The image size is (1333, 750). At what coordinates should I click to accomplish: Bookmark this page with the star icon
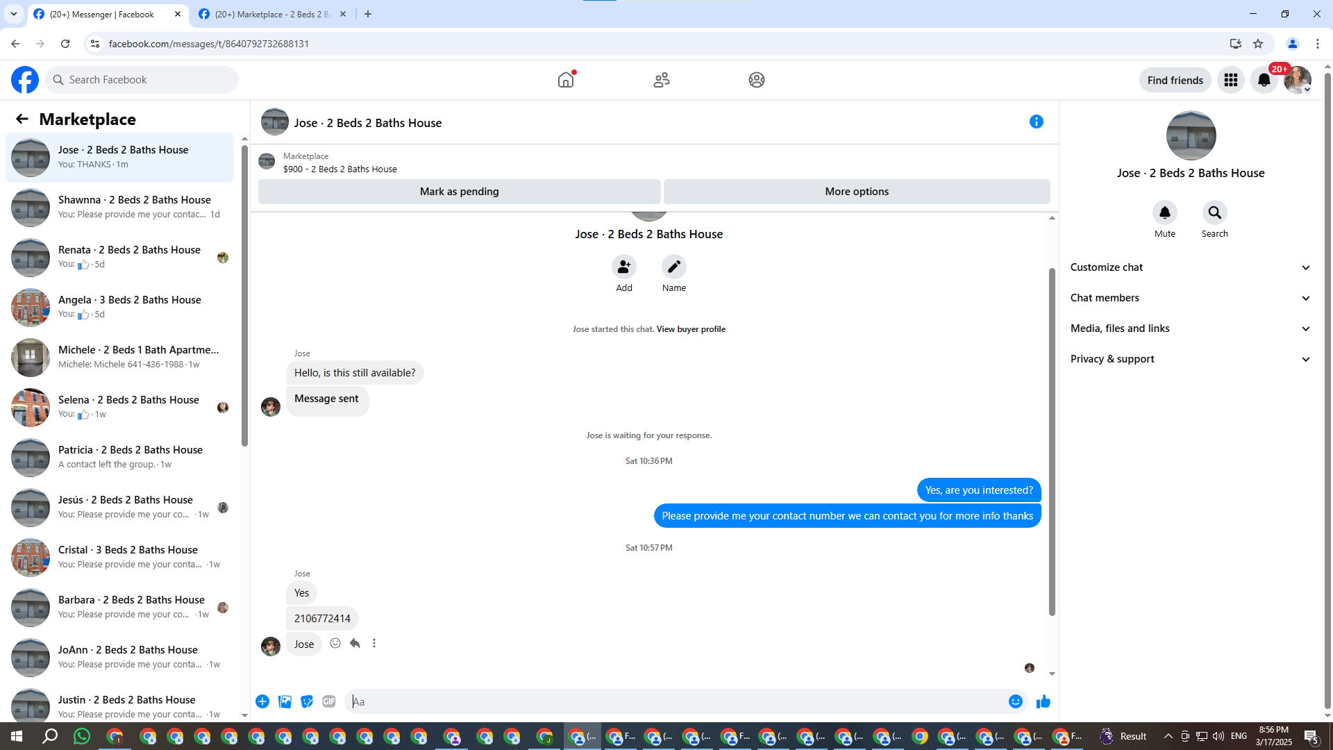coord(1258,44)
